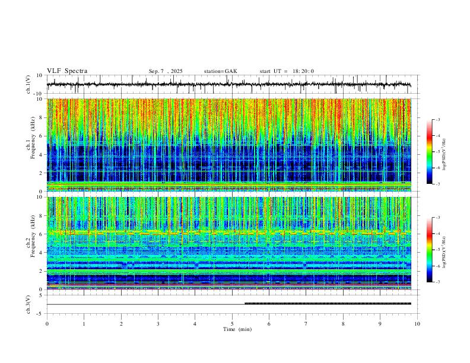Click the '8' kHz tick on ch.1 axis
Screen dimensions: 470x363
tap(42, 117)
